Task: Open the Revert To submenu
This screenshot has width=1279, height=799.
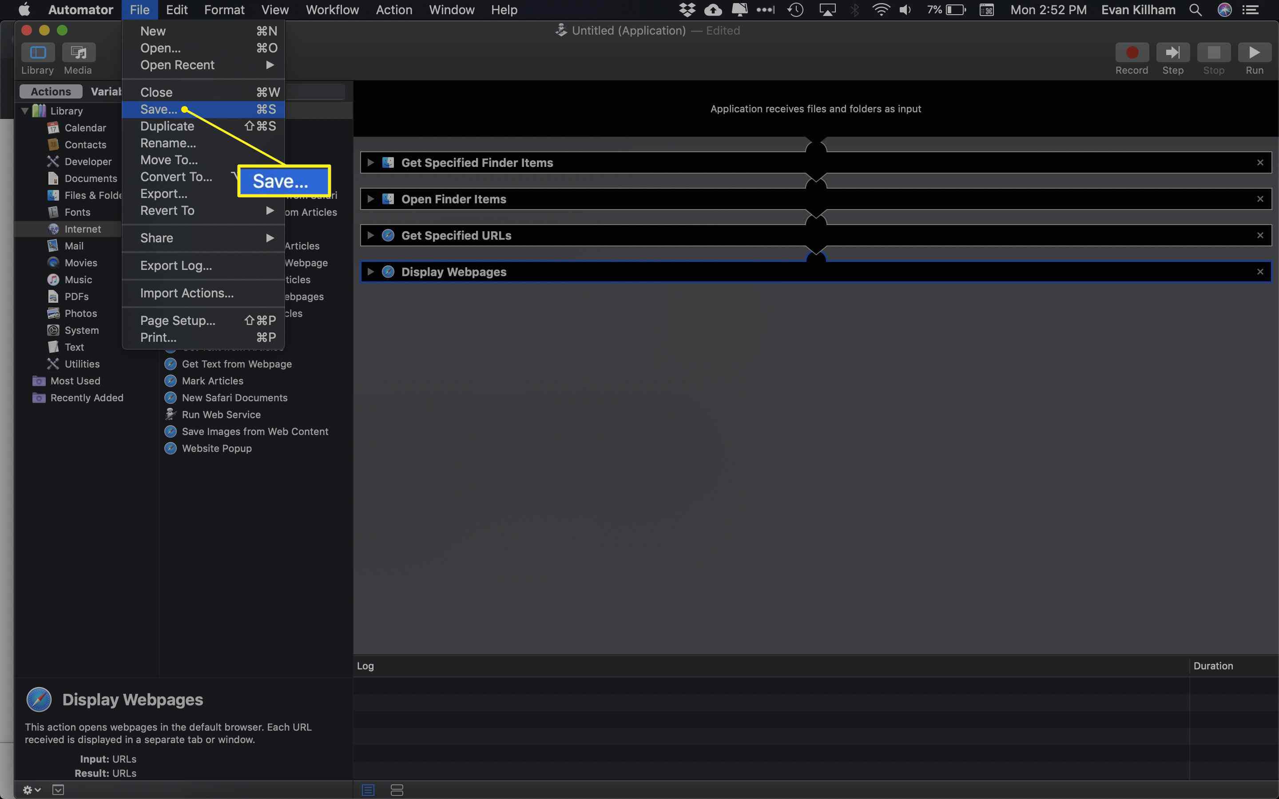Action: (203, 211)
